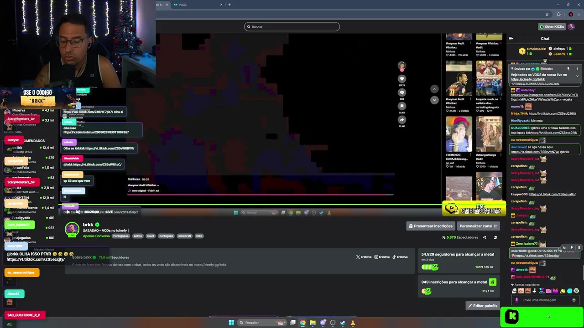This screenshot has height=328, width=584.
Task: Open a new browser tab
Action: [229, 5]
